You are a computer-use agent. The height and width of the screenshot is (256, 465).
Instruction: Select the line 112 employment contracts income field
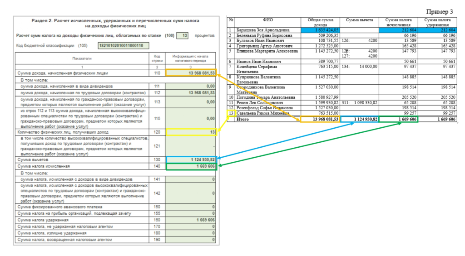pyautogui.click(x=191, y=92)
